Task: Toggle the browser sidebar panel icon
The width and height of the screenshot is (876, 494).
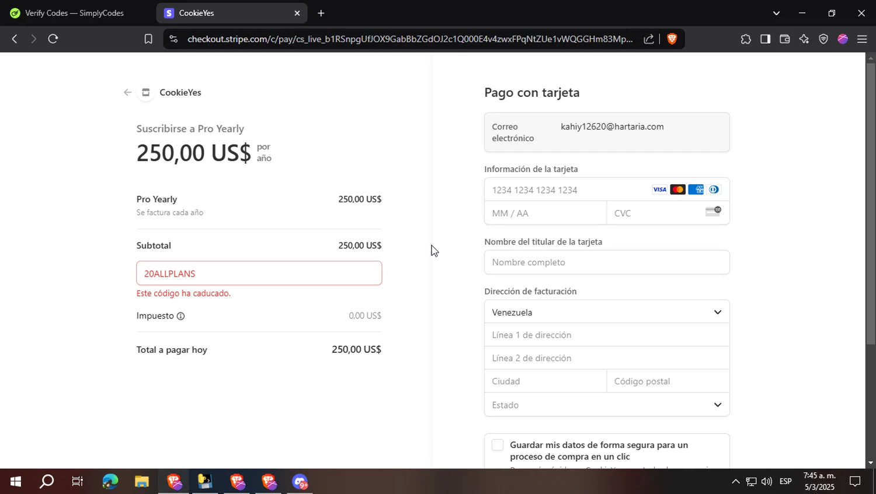Action: 765,39
